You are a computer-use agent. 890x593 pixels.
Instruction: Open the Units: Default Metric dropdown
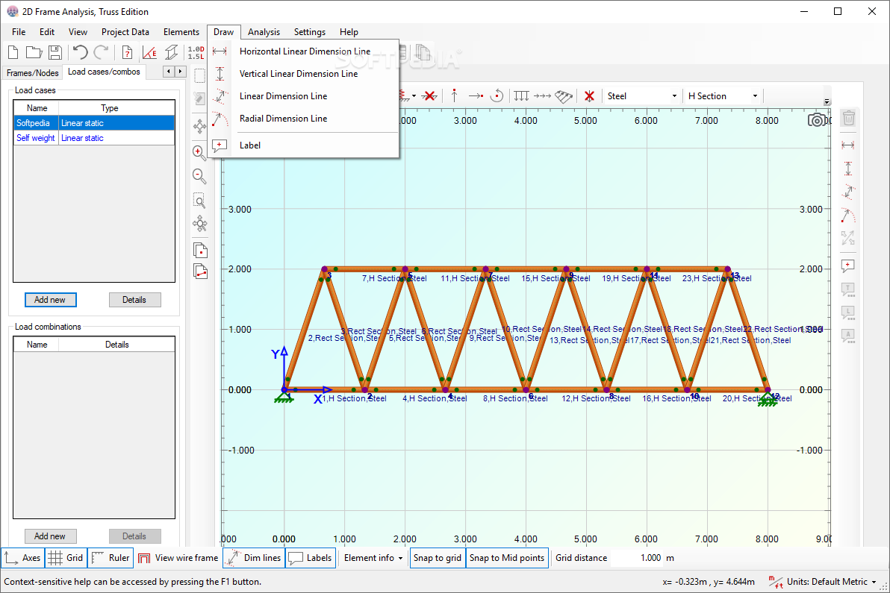pyautogui.click(x=823, y=582)
